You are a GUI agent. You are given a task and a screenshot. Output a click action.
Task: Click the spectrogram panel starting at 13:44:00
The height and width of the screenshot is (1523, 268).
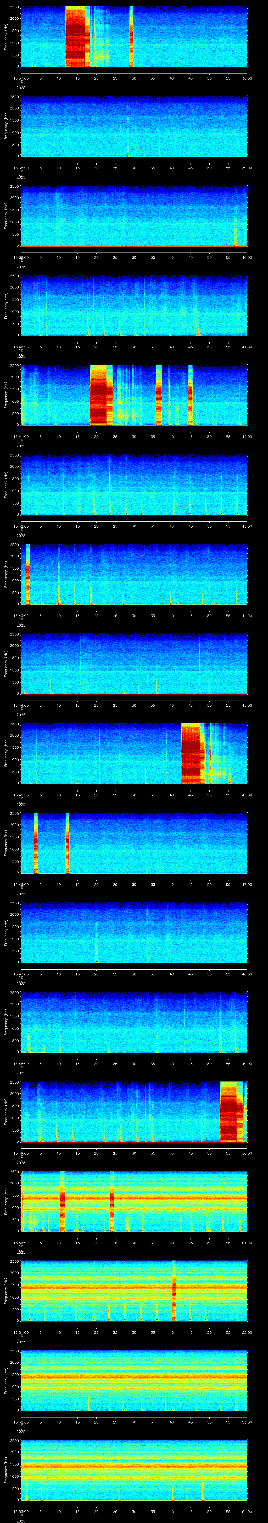coord(134,664)
